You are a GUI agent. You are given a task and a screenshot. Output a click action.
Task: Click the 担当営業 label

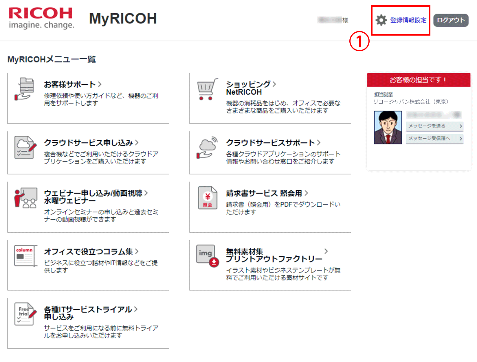click(x=383, y=95)
